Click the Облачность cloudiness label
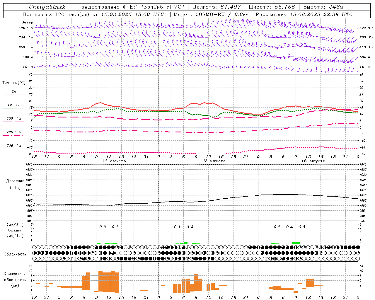Viewport: 375px width, 300px height. 15,254
